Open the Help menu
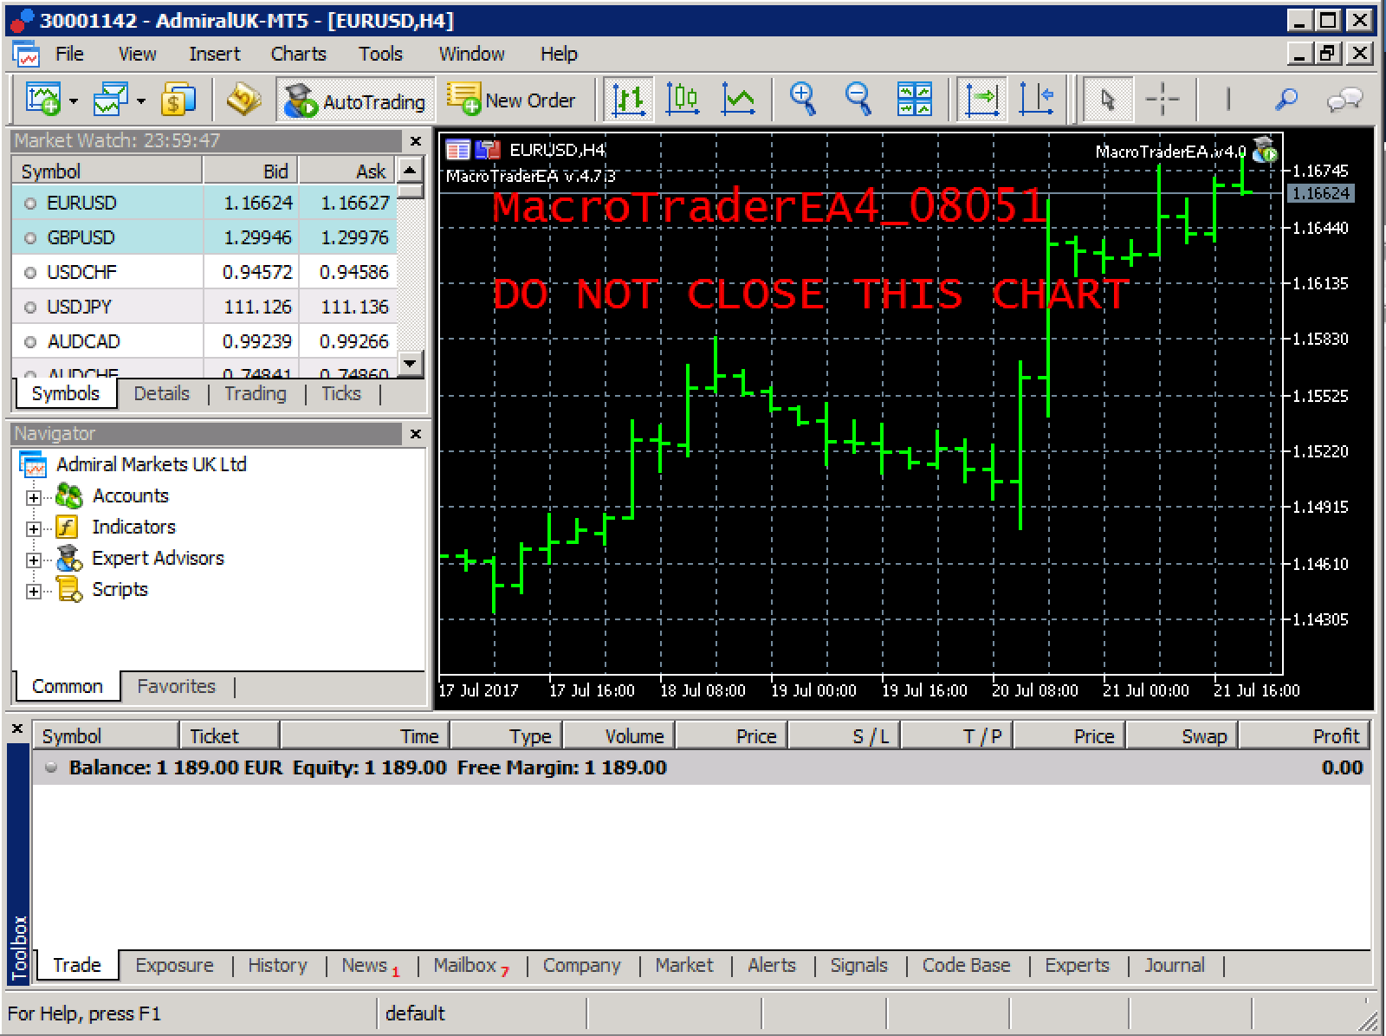Screen dimensions: 1386x1036 pos(559,54)
